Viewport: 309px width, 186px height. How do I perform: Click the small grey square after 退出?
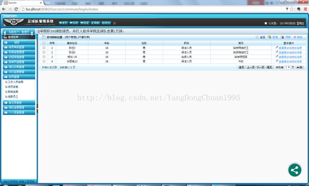(115, 23)
